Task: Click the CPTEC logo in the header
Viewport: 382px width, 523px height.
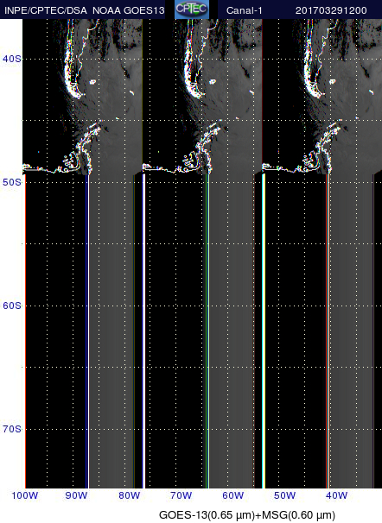Action: click(x=192, y=9)
